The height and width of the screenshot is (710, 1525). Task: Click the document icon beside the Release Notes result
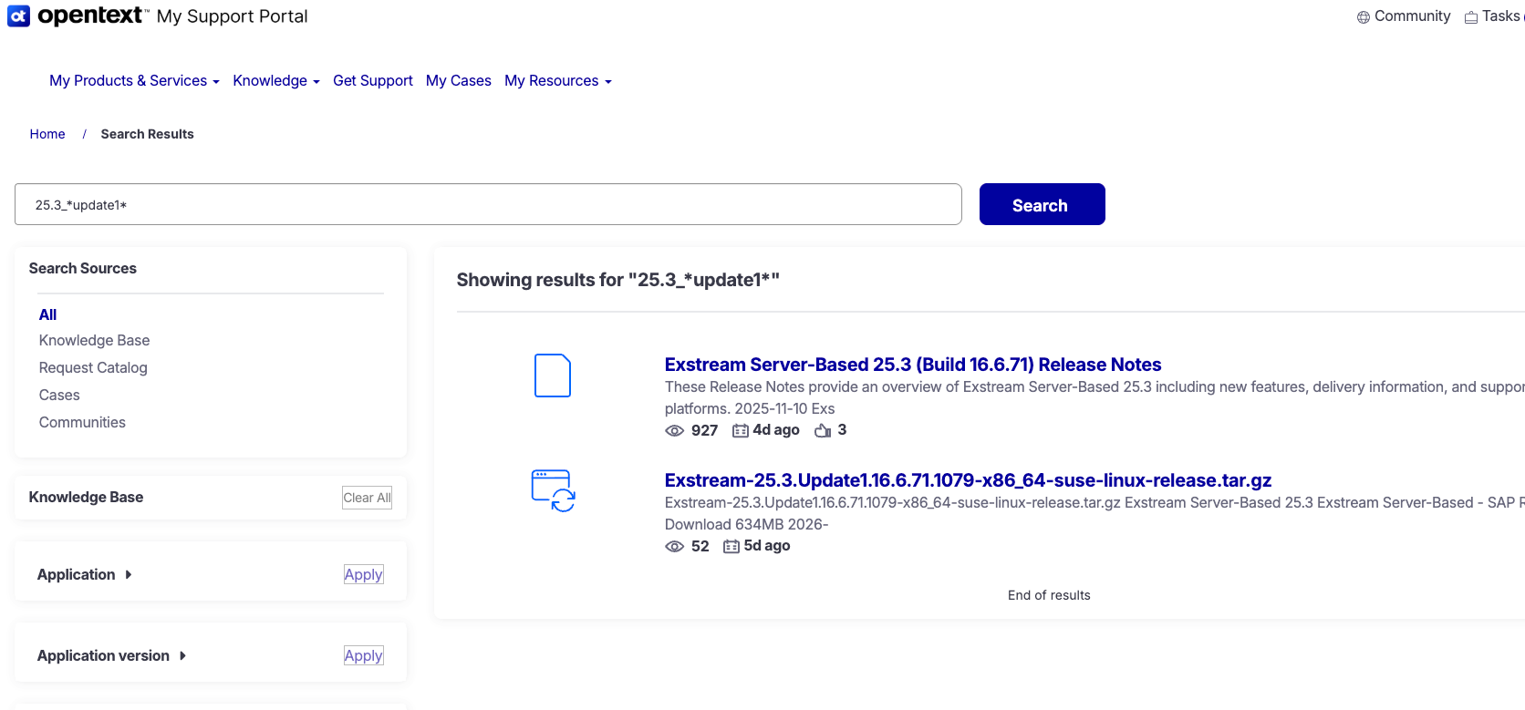[x=553, y=376]
